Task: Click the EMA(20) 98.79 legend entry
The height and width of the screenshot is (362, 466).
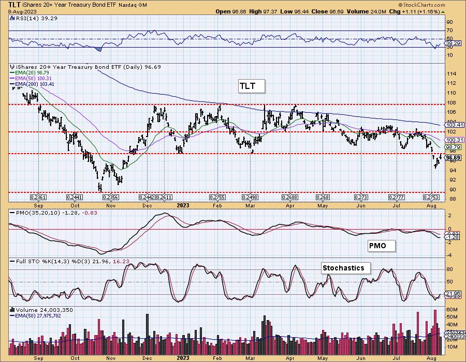Action: [x=32, y=73]
